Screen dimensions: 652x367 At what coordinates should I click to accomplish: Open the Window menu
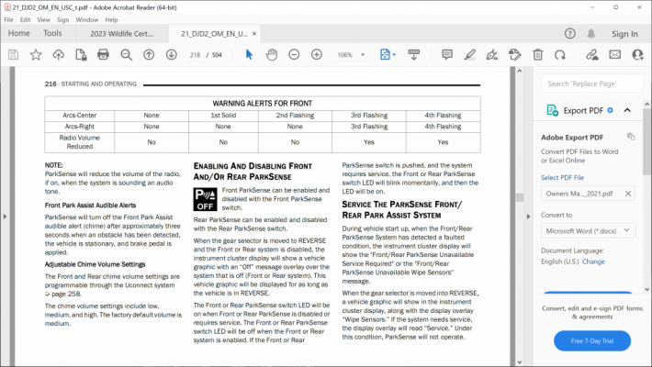coord(86,19)
